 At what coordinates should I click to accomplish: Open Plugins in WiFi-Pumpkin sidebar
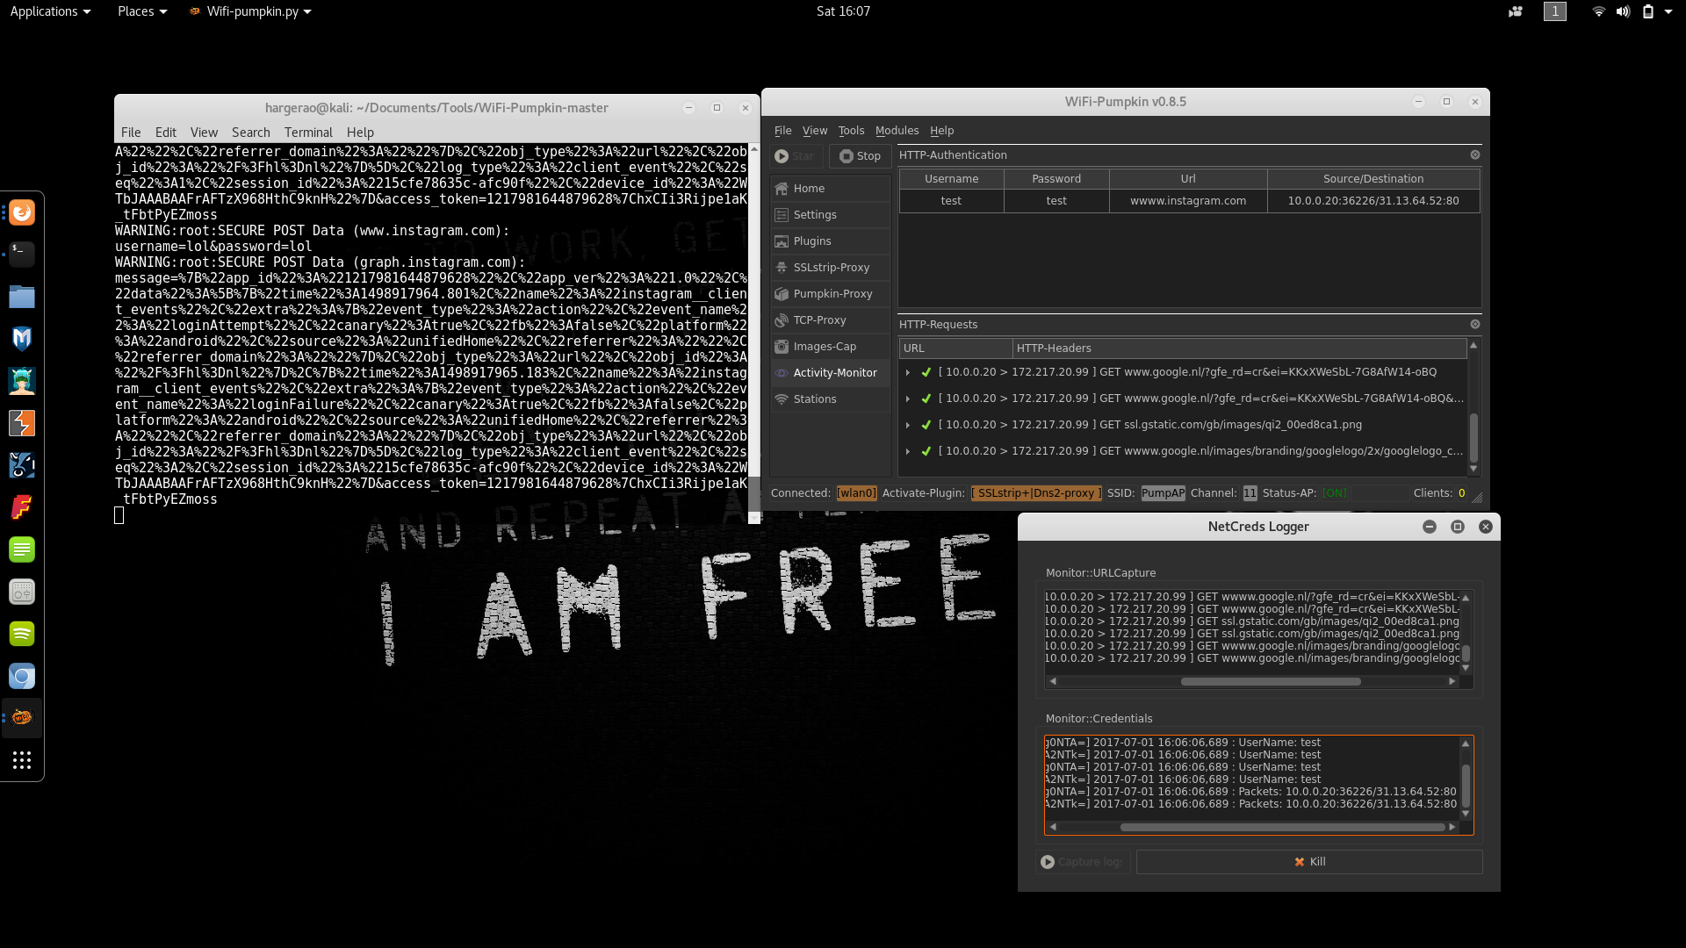830,241
